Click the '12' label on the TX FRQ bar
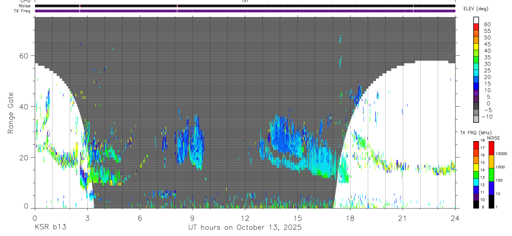This screenshot has height=236, width=512. pyautogui.click(x=482, y=185)
